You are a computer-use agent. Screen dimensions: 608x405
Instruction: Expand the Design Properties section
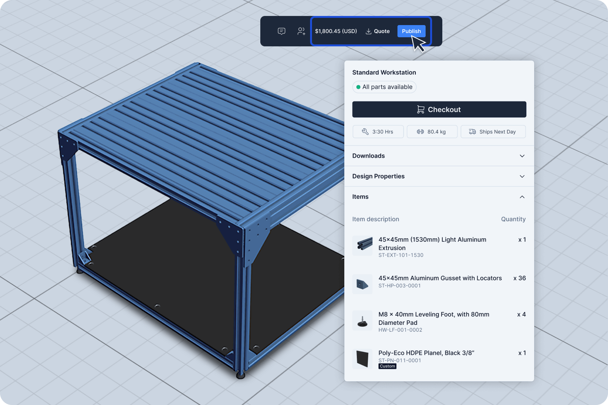[x=522, y=176]
